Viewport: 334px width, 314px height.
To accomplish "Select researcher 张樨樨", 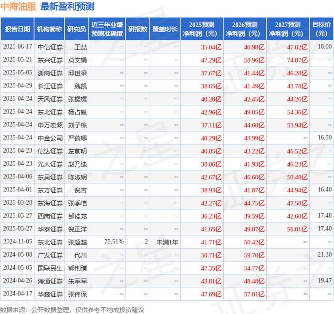I will tap(77, 99).
